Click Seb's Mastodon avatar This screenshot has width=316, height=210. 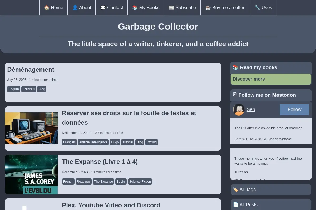(239, 109)
